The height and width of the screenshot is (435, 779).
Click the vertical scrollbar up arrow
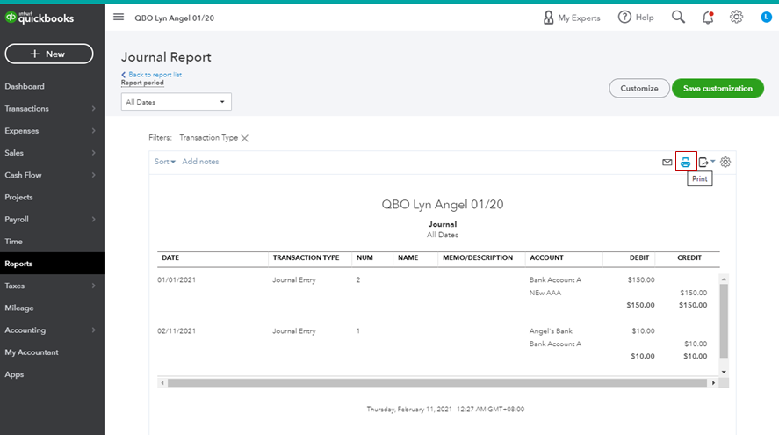724,279
